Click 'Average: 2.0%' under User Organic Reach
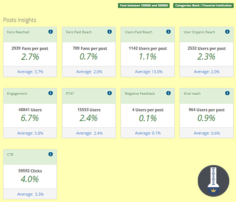Viewport: 236px width, 202px height. coord(206,72)
